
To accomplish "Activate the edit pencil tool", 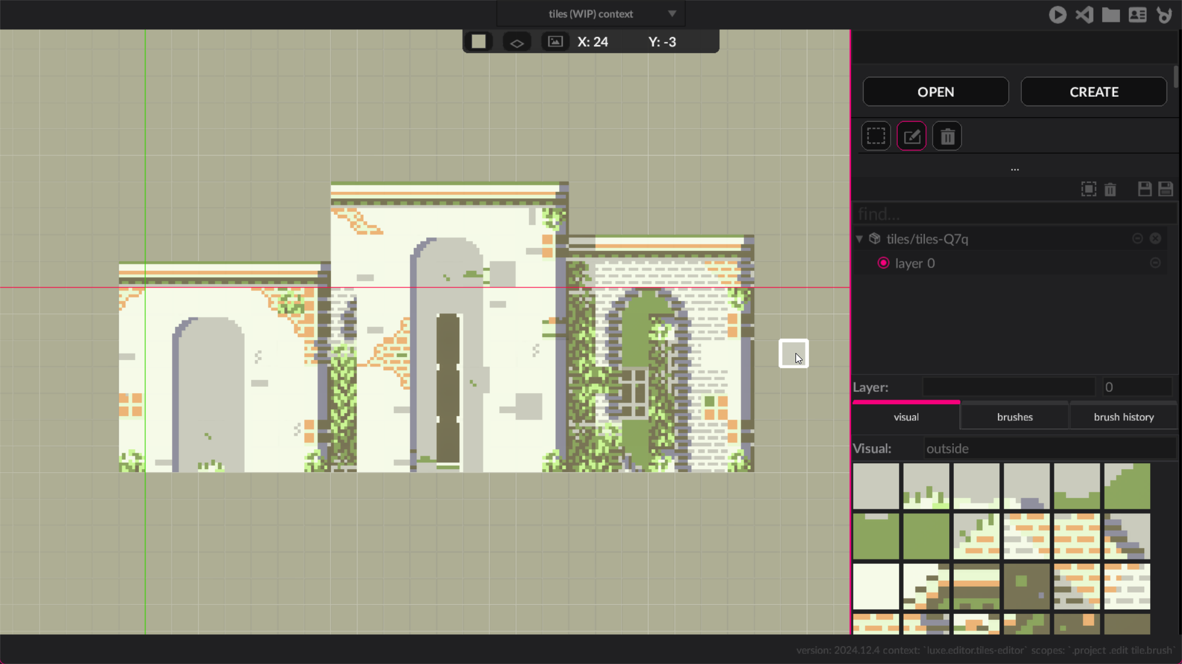I will pyautogui.click(x=911, y=136).
